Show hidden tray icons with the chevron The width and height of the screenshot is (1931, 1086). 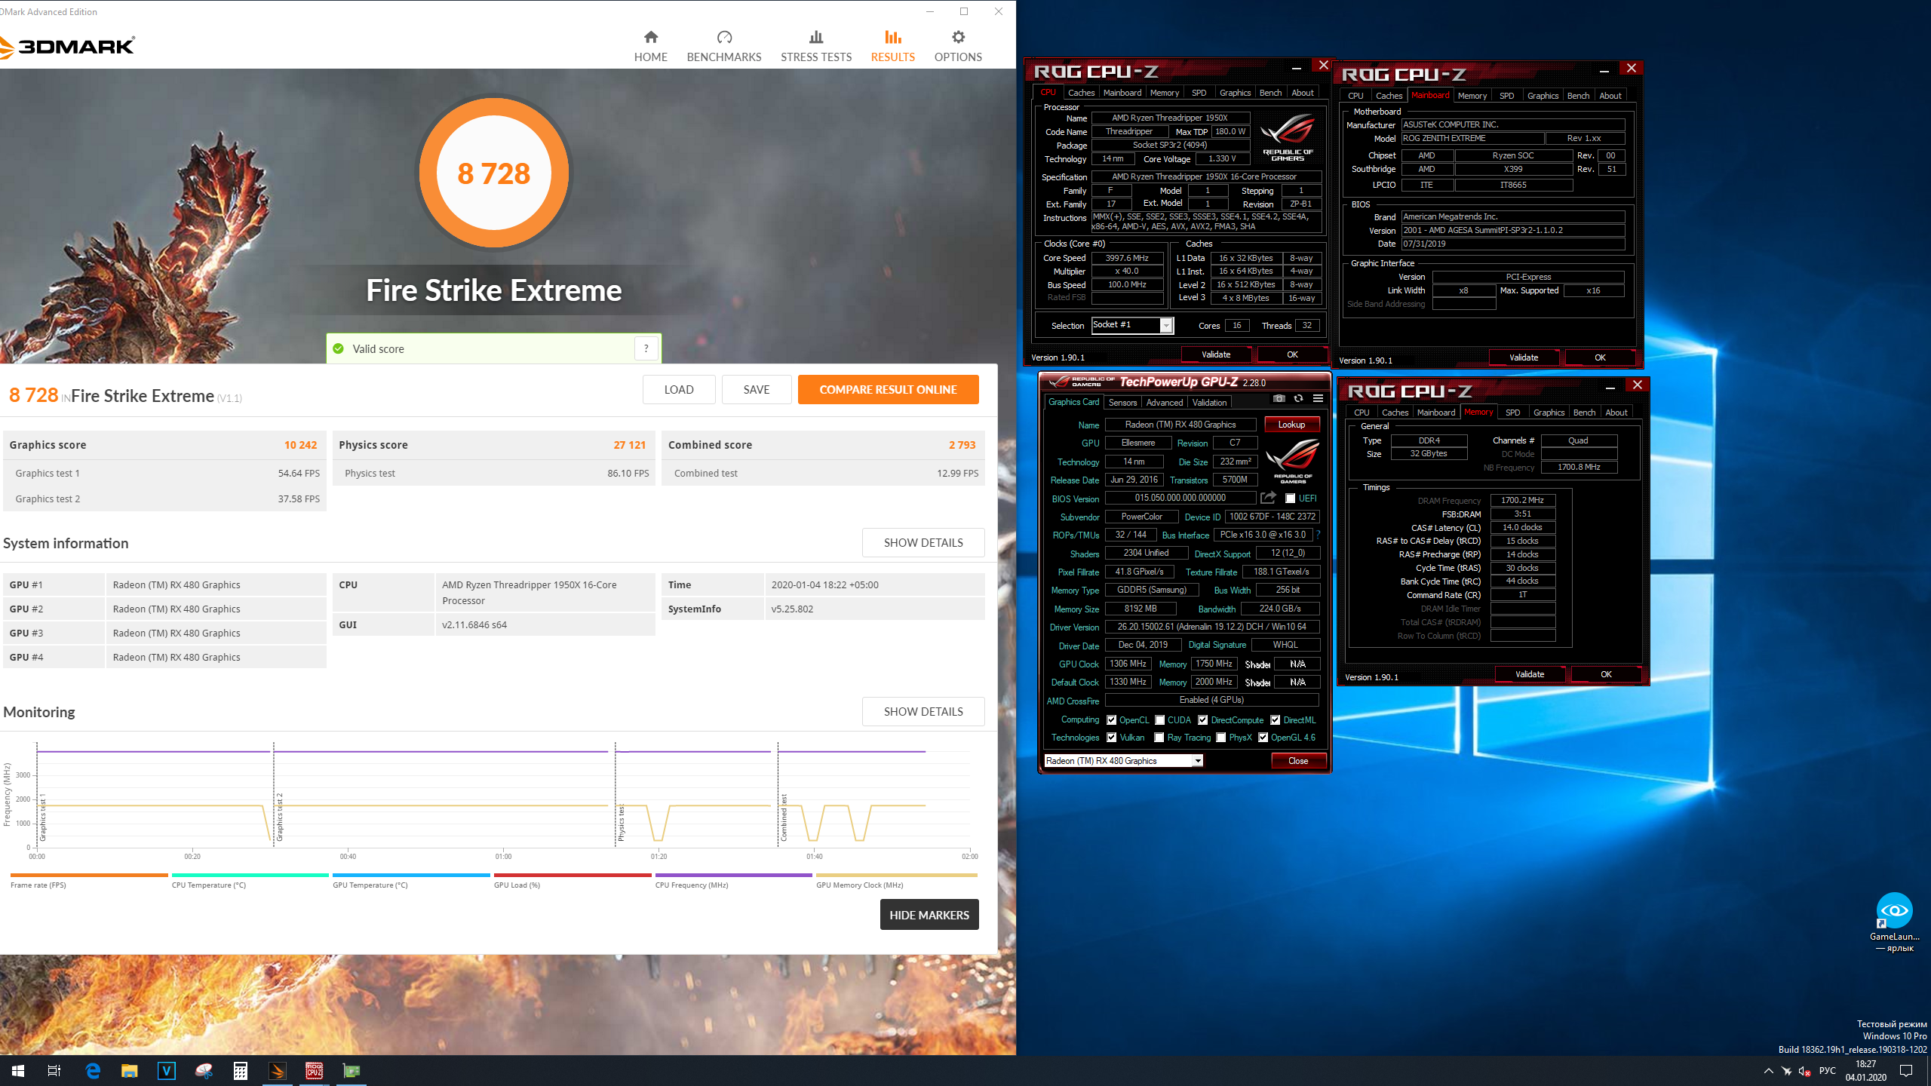click(1768, 1071)
